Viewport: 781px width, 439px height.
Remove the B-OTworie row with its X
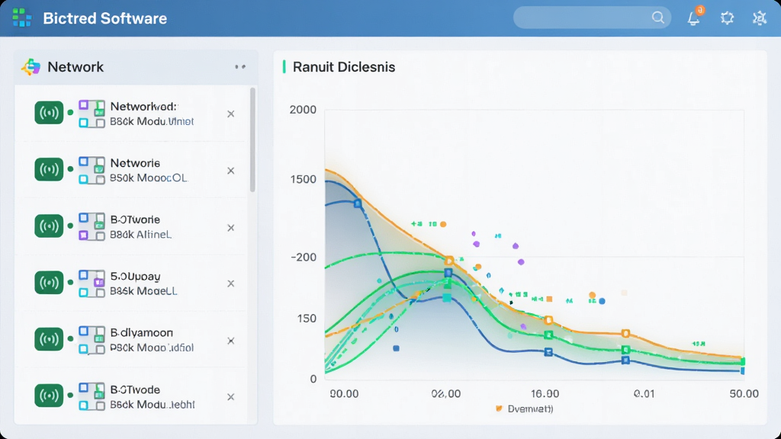[x=230, y=227]
